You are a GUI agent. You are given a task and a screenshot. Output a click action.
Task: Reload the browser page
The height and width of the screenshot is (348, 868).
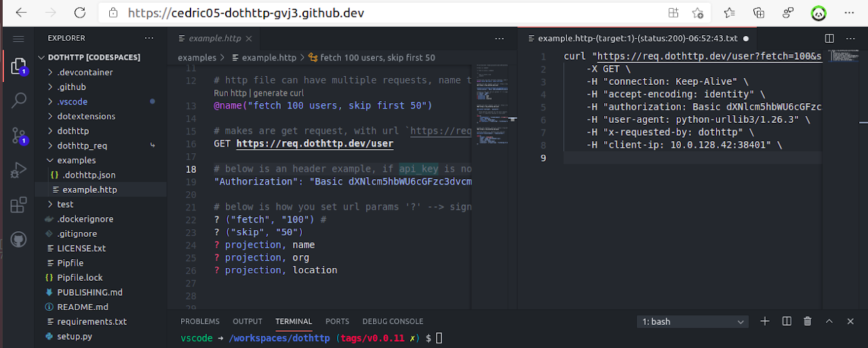(x=80, y=12)
